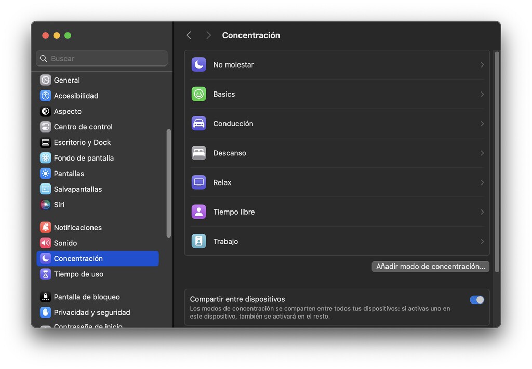
Task: Open Tiempo libre focus settings
Action: pos(338,212)
